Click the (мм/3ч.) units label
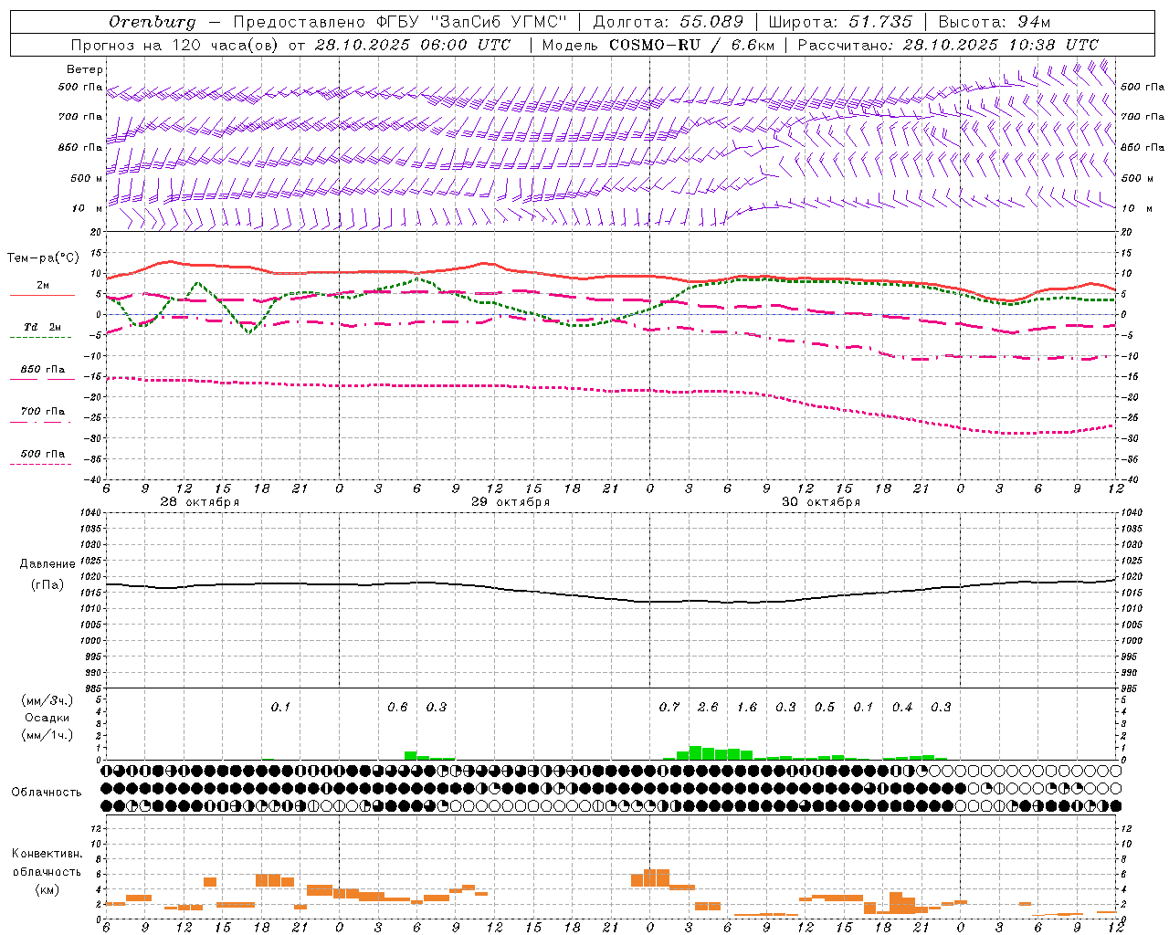The image size is (1169, 935). coord(47,700)
